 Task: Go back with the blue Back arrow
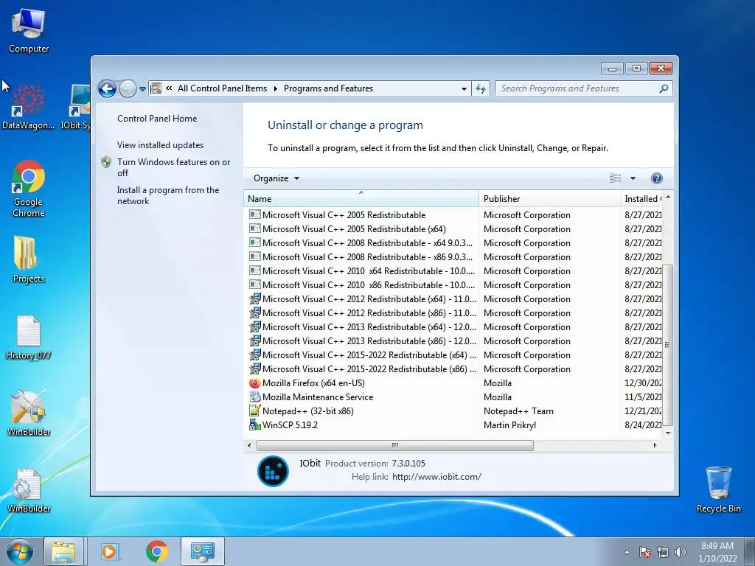[107, 88]
